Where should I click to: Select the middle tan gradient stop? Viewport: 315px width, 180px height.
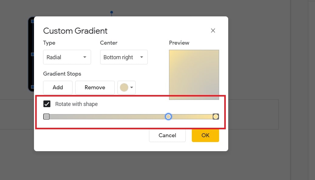click(x=168, y=117)
